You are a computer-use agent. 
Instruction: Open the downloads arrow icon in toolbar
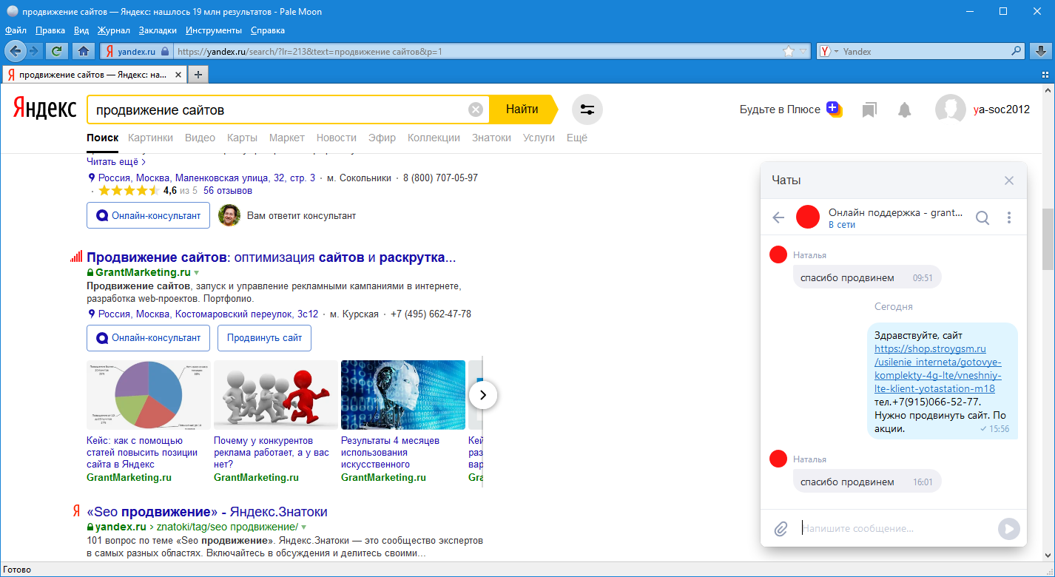pos(1040,51)
